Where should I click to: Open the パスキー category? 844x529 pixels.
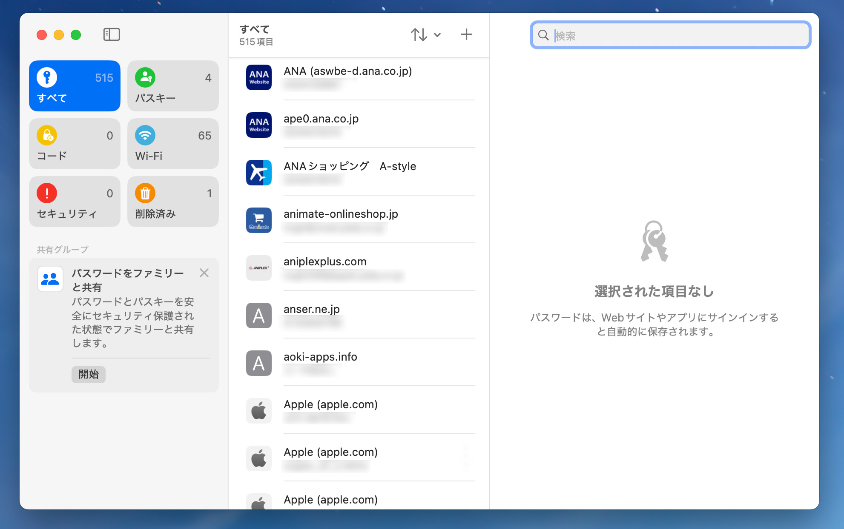coord(173,86)
